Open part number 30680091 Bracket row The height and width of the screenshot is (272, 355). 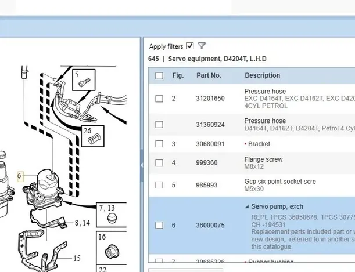210,144
